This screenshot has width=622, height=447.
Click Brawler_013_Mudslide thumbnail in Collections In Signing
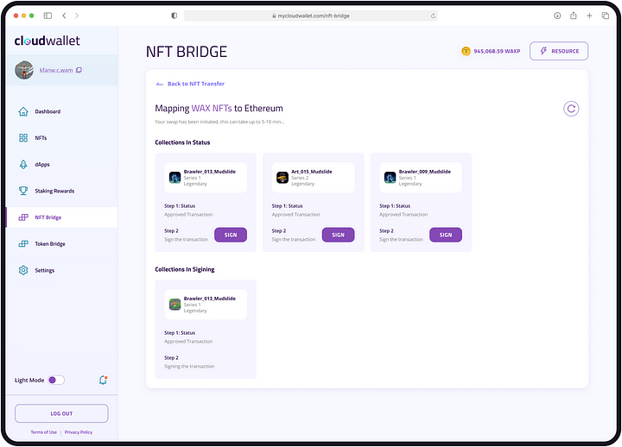coord(175,305)
